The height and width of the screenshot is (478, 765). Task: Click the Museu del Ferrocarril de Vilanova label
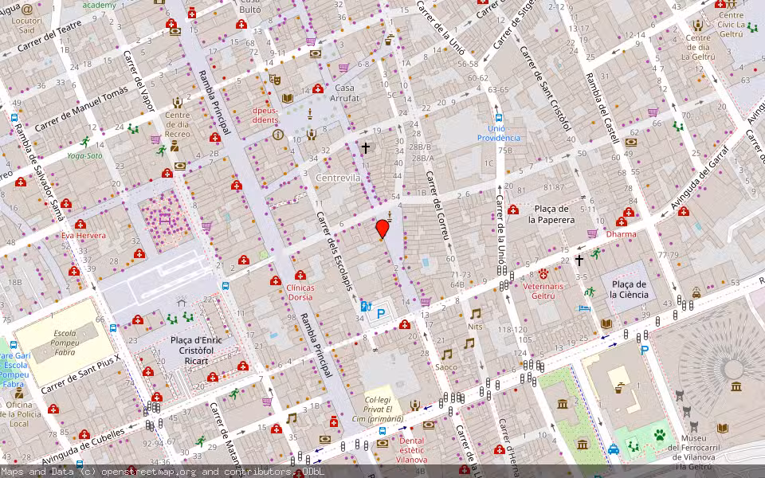click(x=693, y=453)
